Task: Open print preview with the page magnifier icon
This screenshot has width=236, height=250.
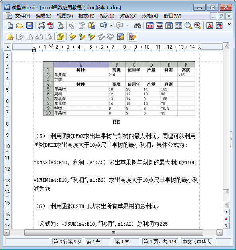Action: (x=61, y=26)
